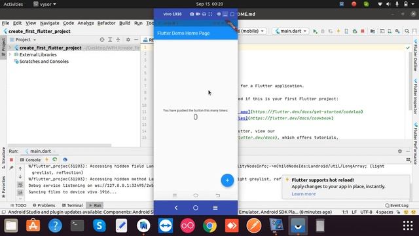Open the Flutter Outline side panel
The image size is (419, 236).
pyautogui.click(x=416, y=55)
